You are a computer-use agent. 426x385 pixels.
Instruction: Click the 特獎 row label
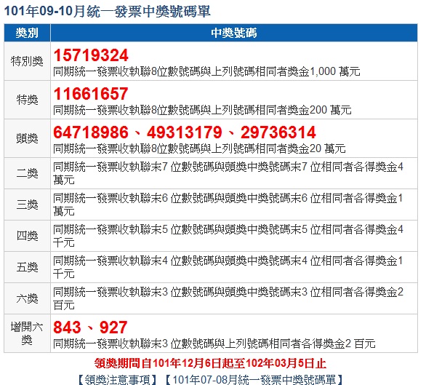point(27,100)
